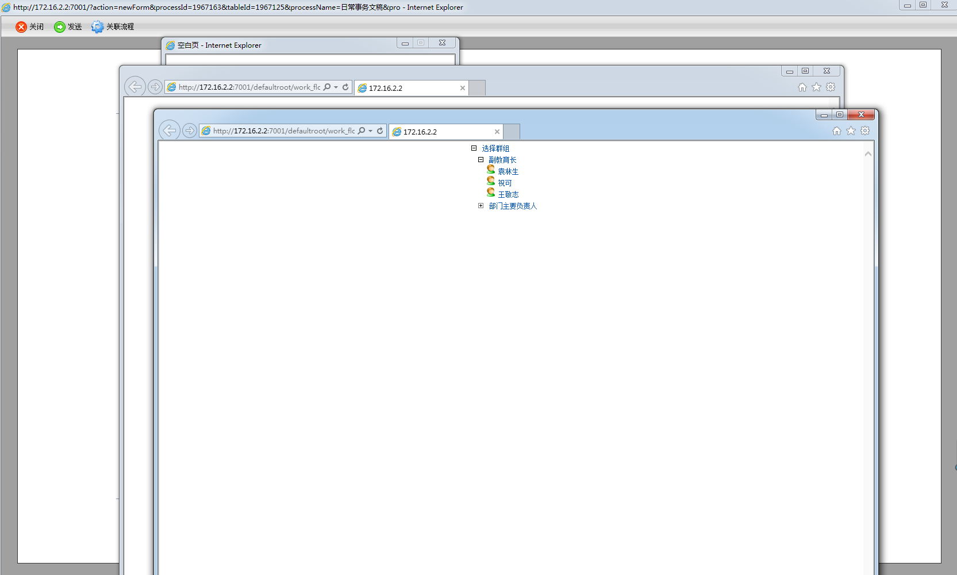Collapse the 选择群组 root tree node
This screenshot has height=575, width=957.
click(474, 148)
